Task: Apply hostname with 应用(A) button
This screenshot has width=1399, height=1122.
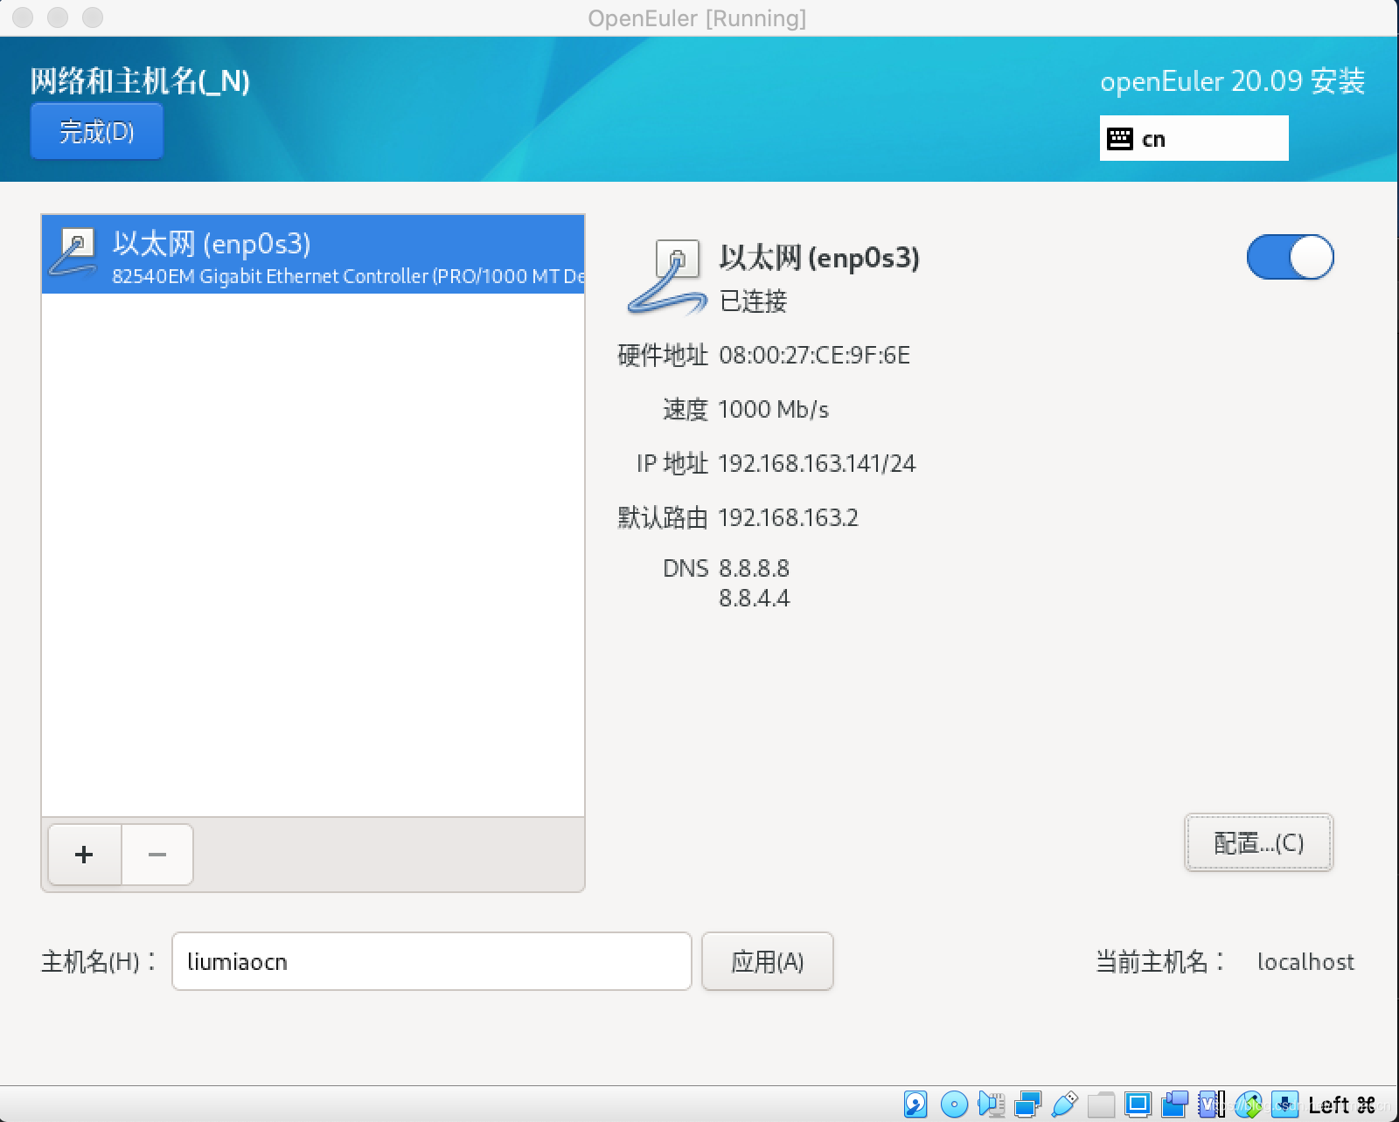Action: (x=767, y=961)
